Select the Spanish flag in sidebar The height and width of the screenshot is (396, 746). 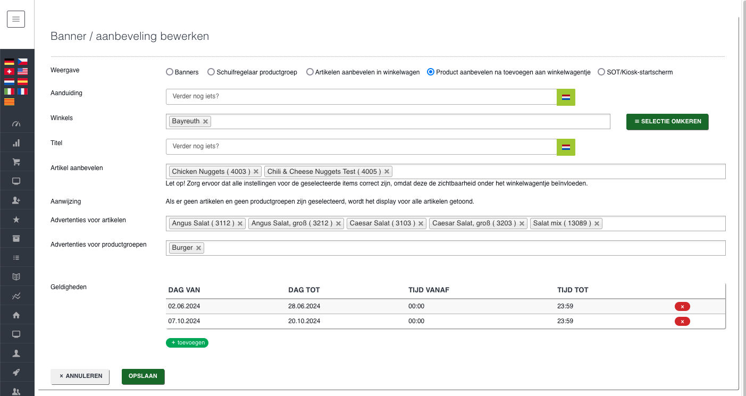click(22, 81)
